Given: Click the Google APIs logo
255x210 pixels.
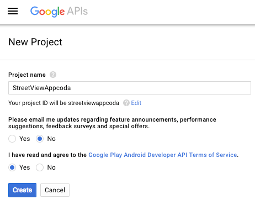Looking at the screenshot, I should click(59, 12).
